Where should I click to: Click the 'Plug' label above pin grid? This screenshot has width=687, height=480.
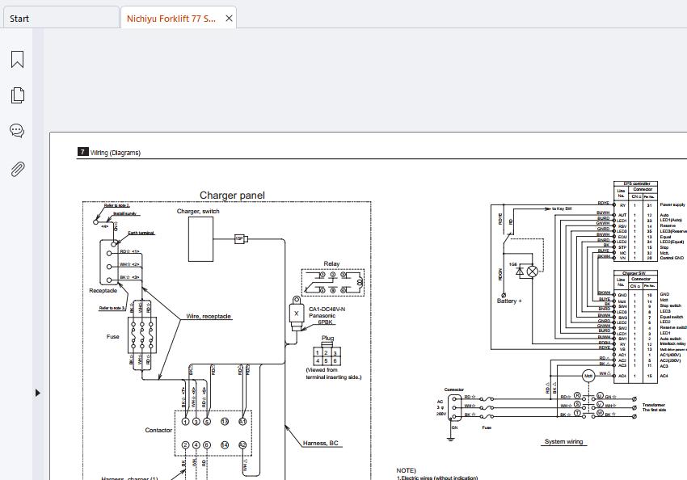pos(327,338)
